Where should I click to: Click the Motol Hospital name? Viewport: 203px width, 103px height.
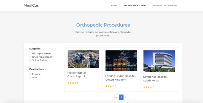click(77, 73)
